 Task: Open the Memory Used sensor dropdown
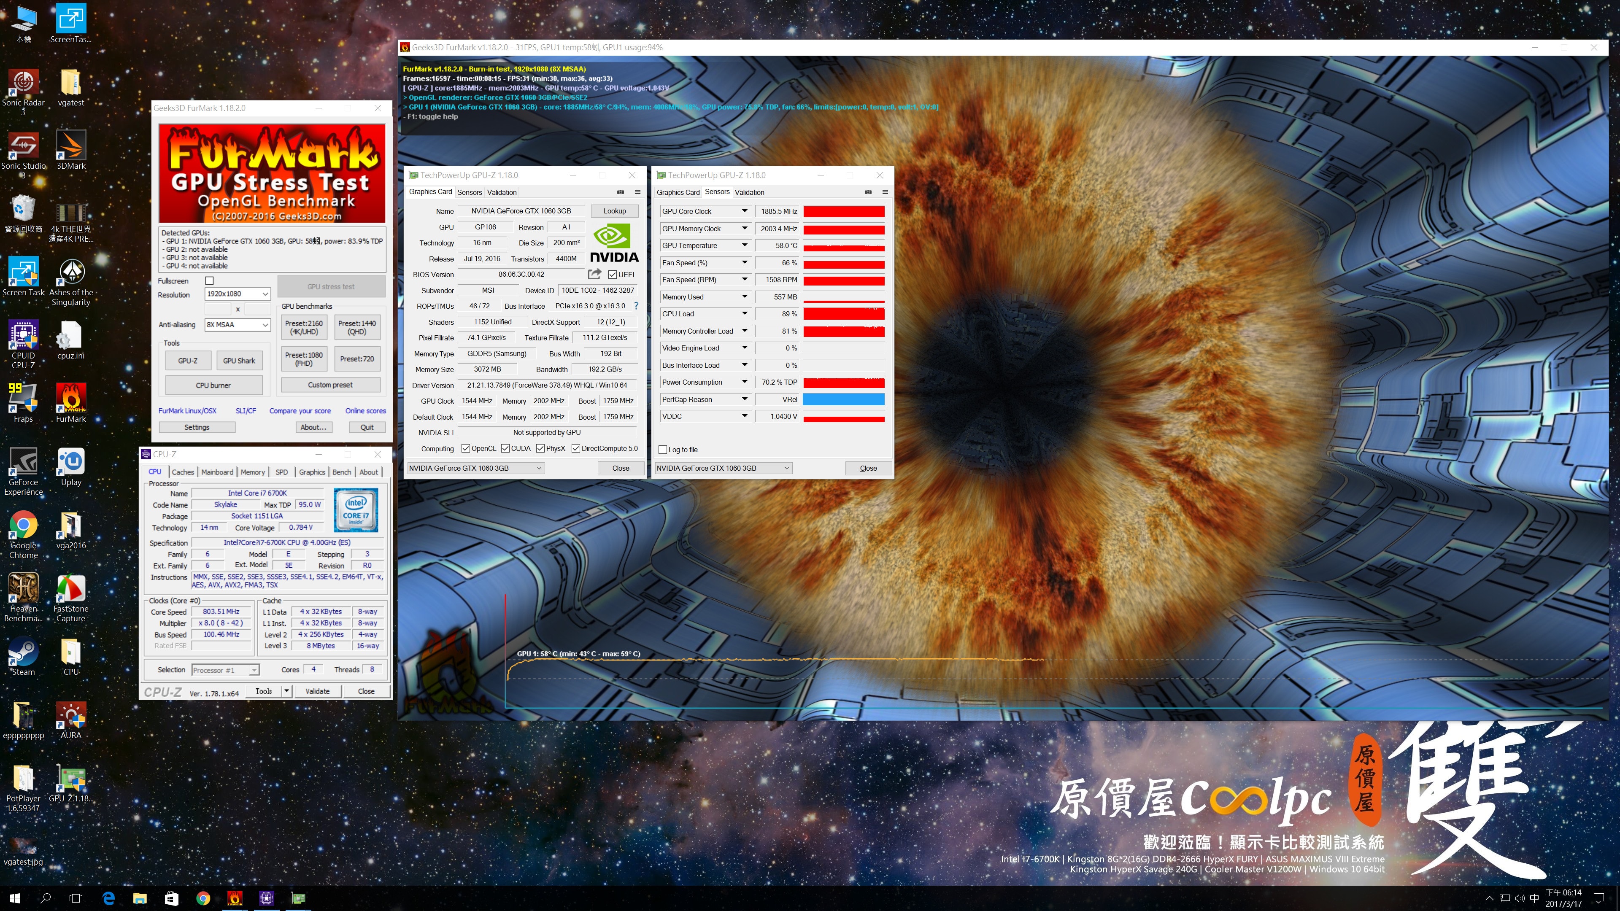(744, 297)
